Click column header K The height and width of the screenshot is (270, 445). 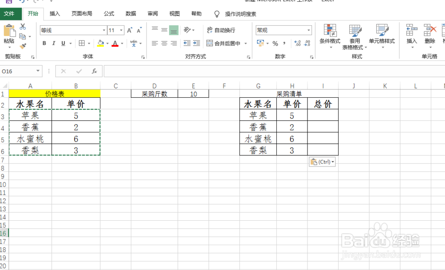pyautogui.click(x=385, y=86)
